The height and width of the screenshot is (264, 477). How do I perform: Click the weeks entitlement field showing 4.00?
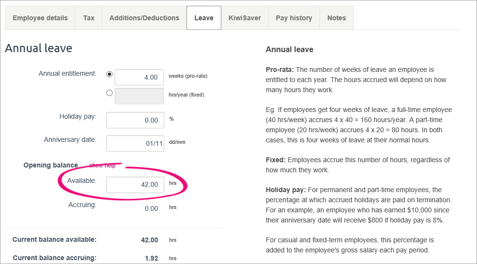139,77
